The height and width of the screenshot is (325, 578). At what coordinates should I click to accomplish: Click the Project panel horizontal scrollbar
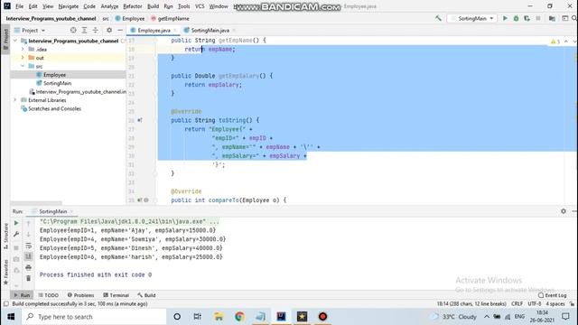click(x=36, y=202)
